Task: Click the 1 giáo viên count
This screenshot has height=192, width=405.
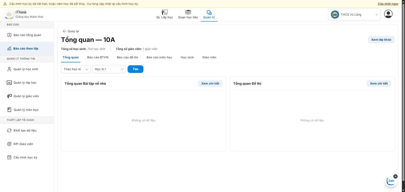Action: pyautogui.click(x=150, y=49)
